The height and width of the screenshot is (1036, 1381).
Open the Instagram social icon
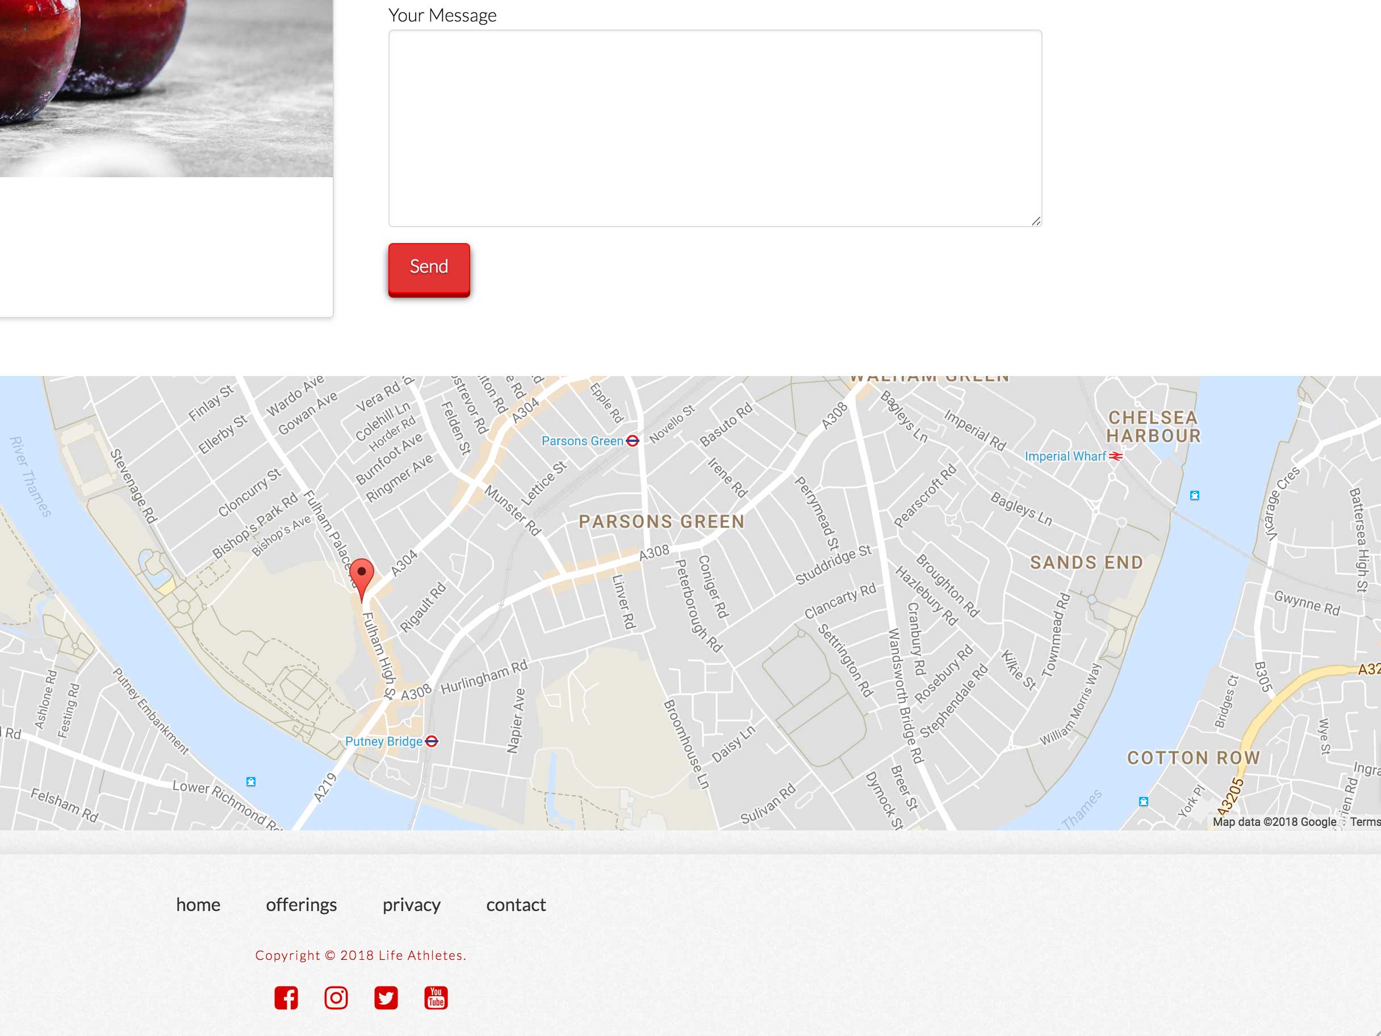(x=336, y=998)
